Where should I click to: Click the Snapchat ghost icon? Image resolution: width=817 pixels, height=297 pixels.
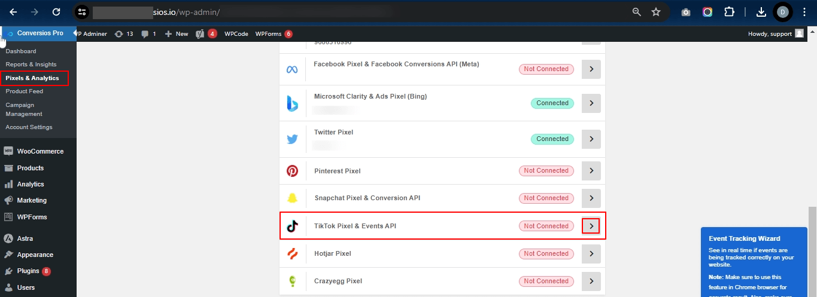[x=292, y=198]
